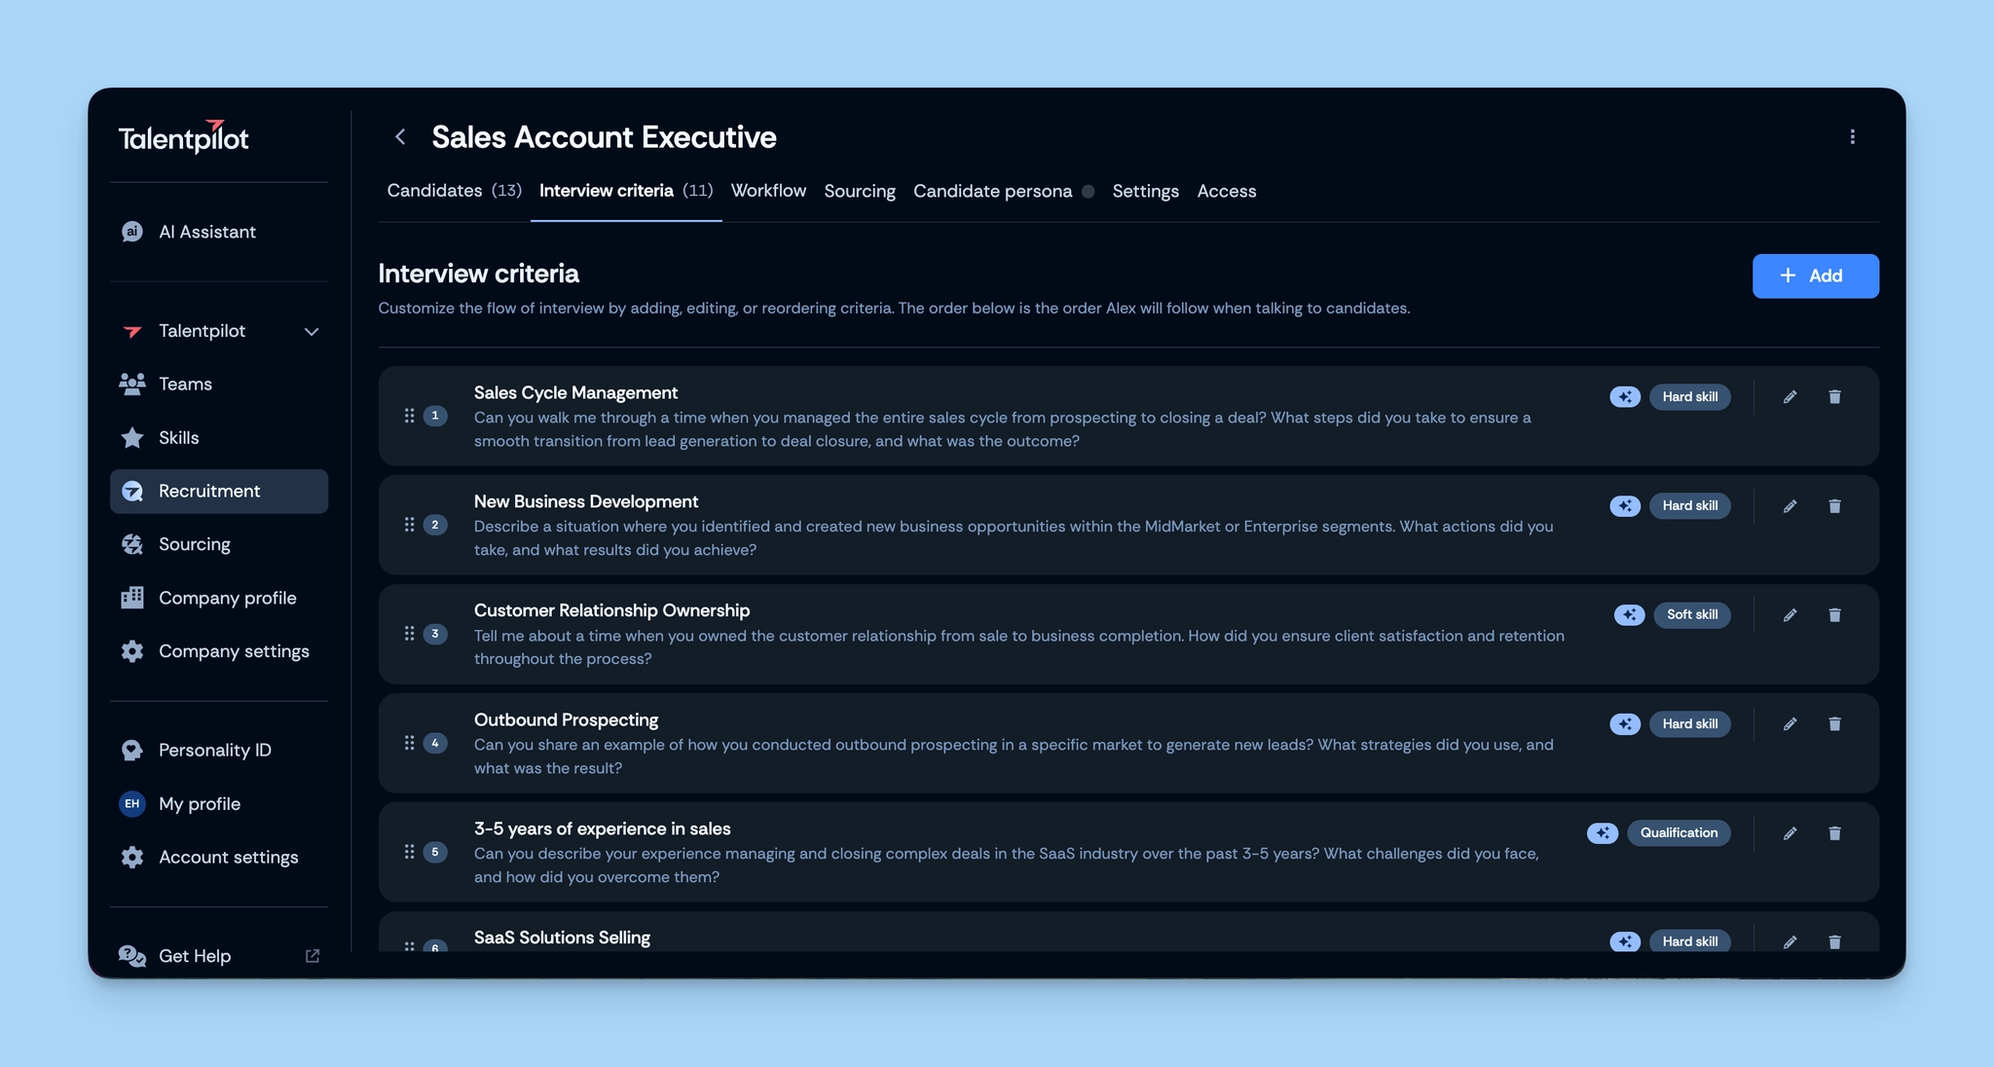Viewport: 1994px width, 1067px height.
Task: Open My profile with EH avatar
Action: [x=199, y=804]
